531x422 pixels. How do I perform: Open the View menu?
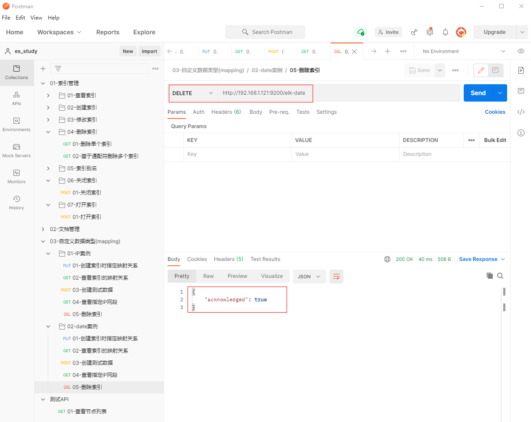click(36, 18)
